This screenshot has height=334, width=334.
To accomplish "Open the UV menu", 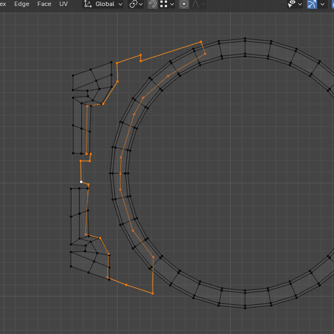I will [64, 4].
